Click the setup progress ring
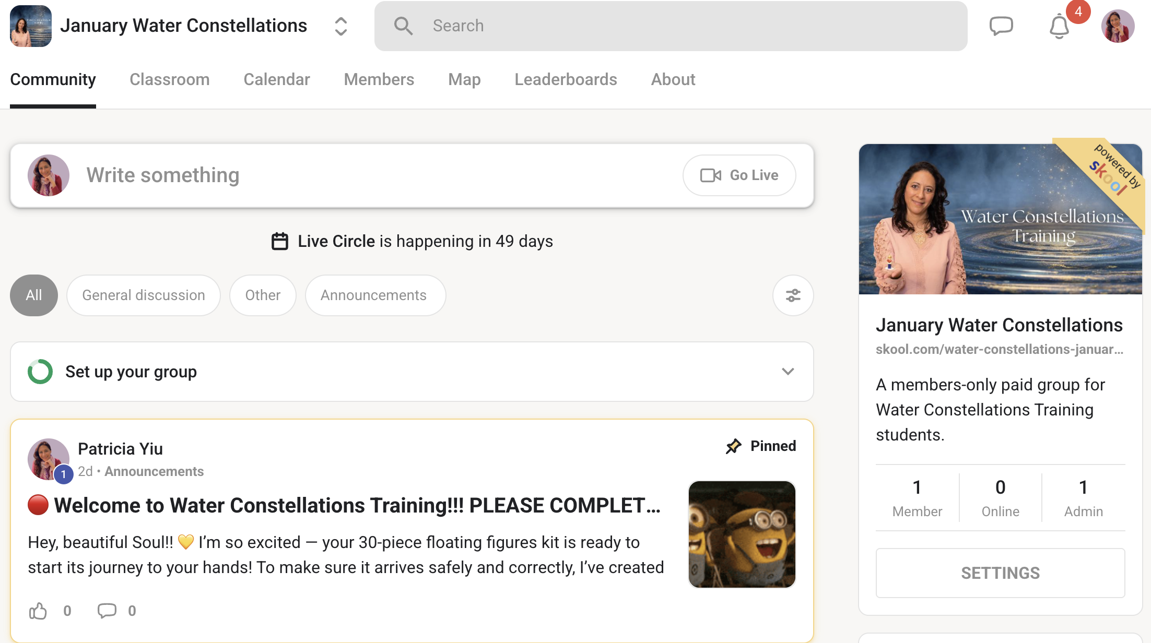 [x=40, y=372]
